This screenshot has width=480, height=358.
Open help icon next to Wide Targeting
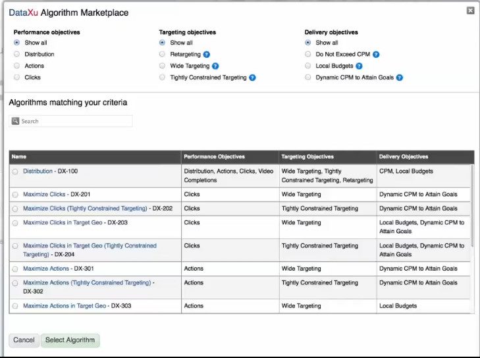(215, 66)
